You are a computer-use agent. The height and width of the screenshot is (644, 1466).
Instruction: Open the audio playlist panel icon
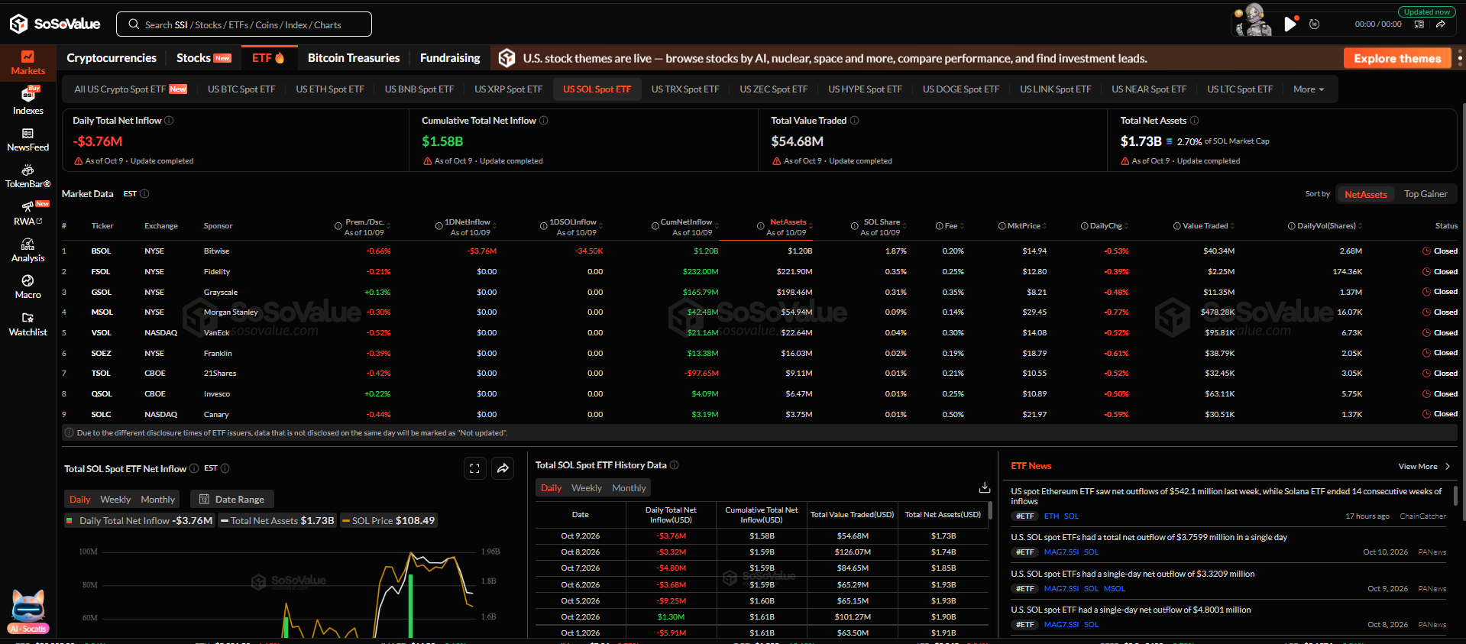click(x=1419, y=24)
